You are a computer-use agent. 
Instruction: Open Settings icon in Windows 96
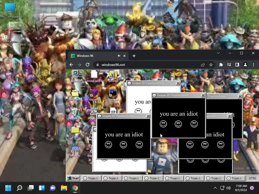113,77
